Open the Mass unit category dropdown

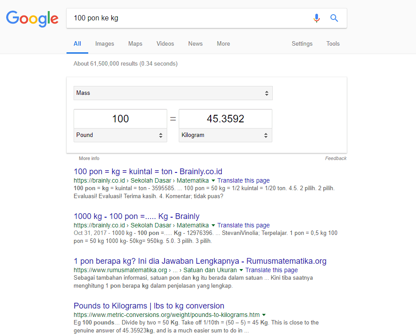tap(173, 93)
